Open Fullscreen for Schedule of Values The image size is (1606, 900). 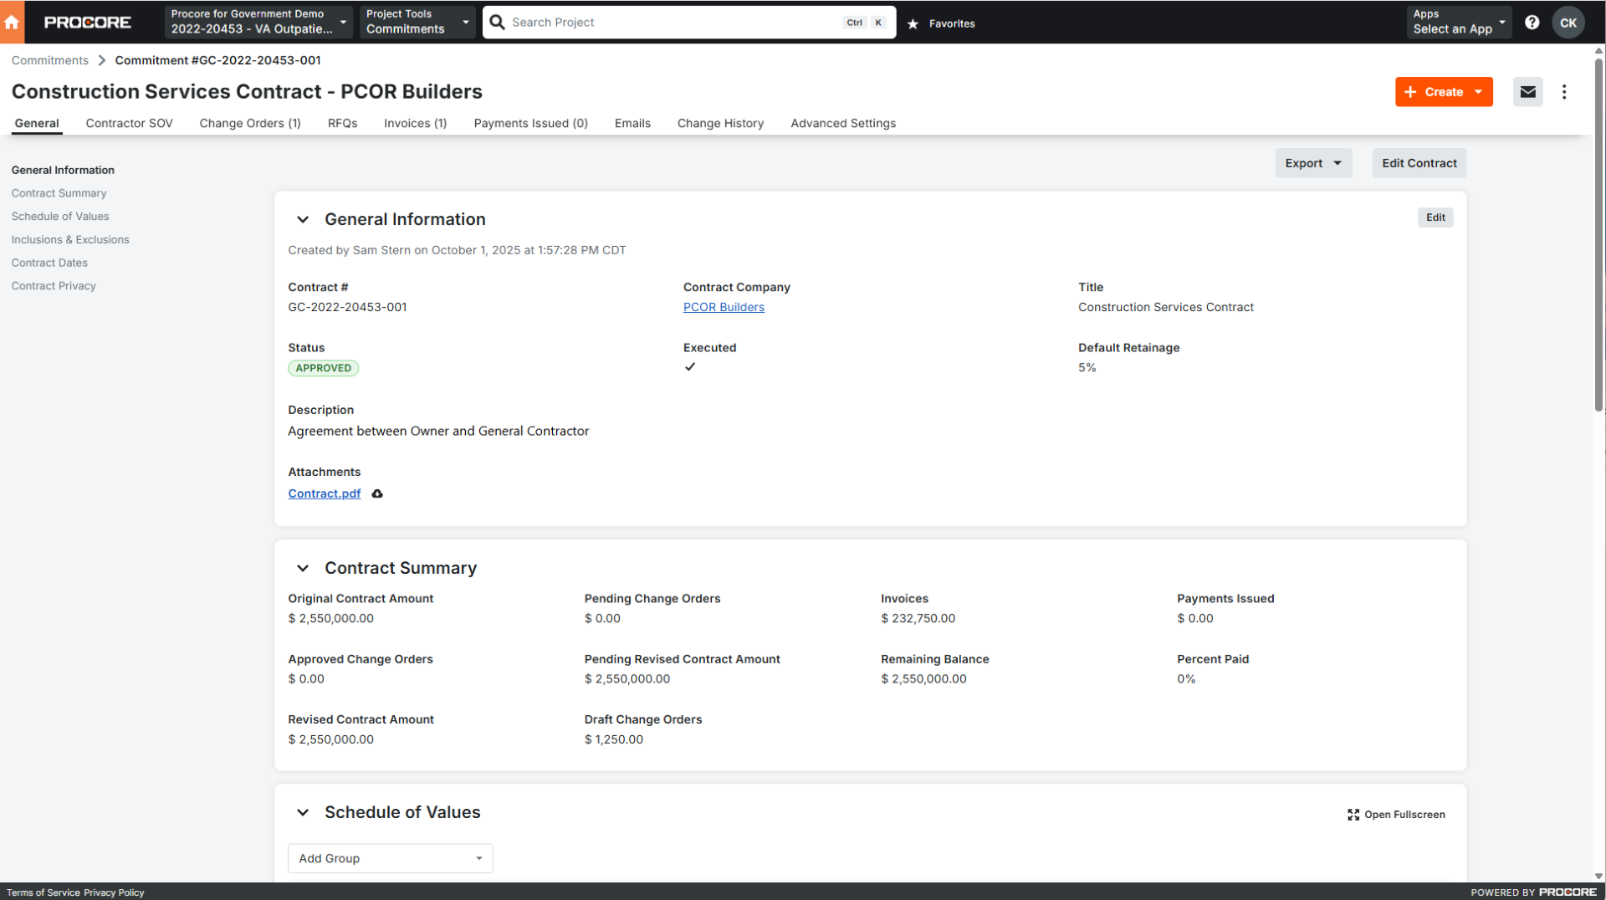1395,814
